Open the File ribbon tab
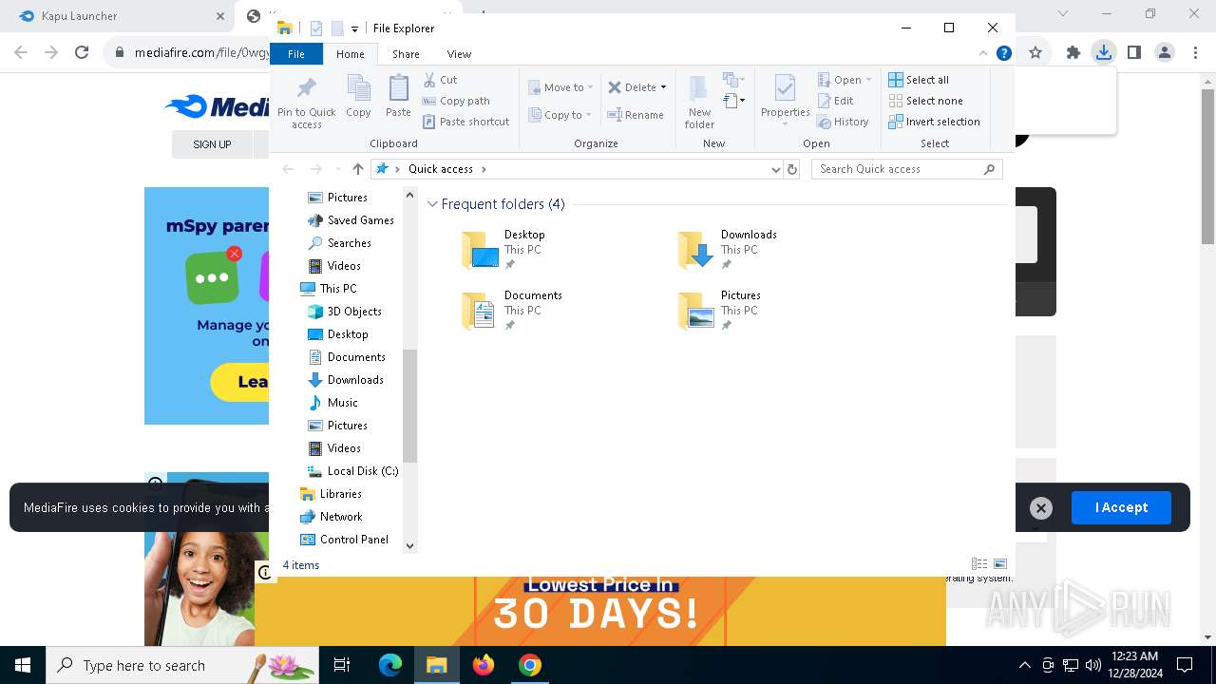 click(296, 54)
